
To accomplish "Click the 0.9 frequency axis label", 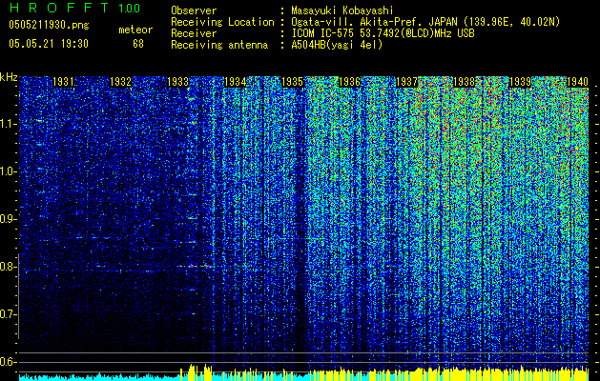I will coord(8,219).
